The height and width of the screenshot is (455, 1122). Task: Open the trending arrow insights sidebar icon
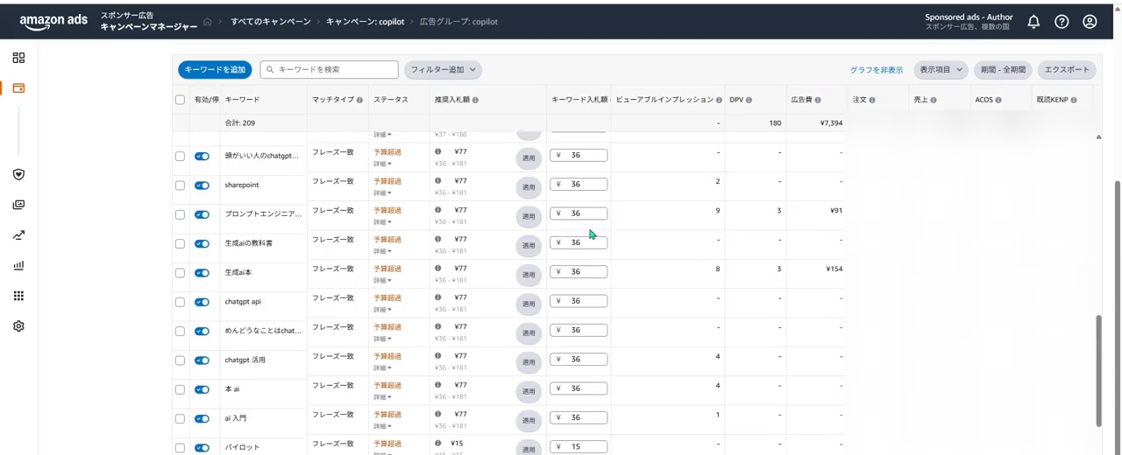18,235
